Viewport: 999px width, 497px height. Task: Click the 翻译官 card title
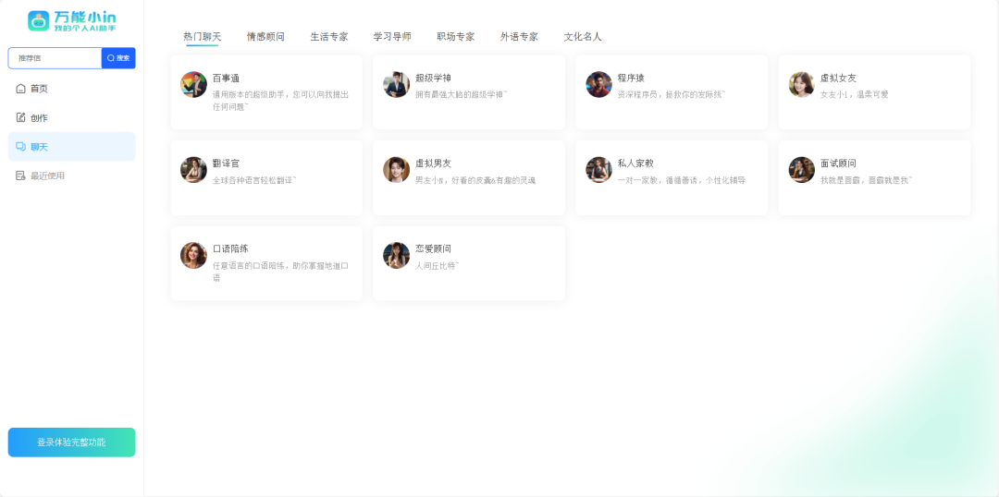coord(227,164)
